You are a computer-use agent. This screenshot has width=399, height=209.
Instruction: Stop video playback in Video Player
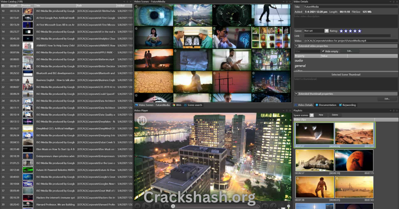[157, 206]
